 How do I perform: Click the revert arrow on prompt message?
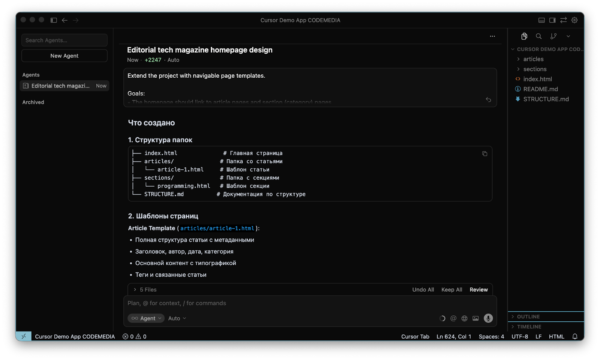[x=488, y=99]
